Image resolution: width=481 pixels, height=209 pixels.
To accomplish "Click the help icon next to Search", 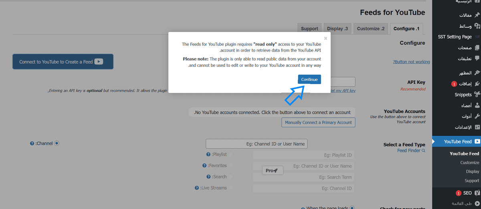I will 208,177.
